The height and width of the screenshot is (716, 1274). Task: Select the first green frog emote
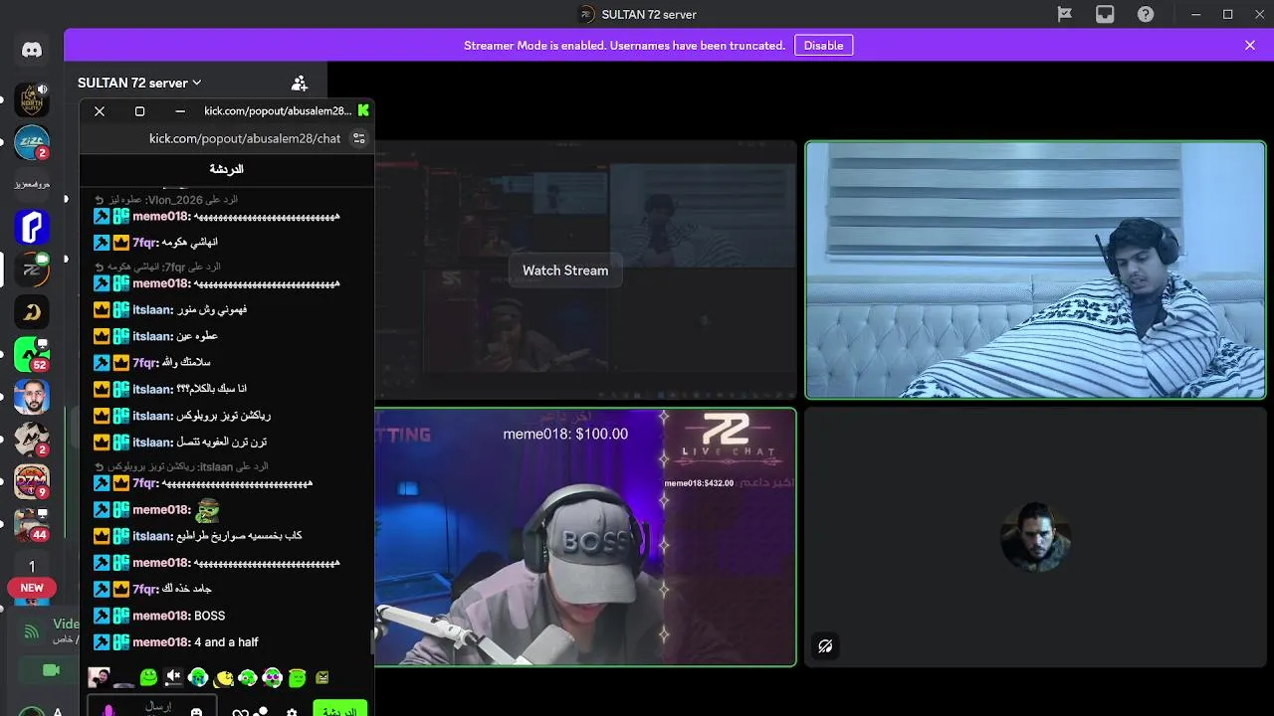point(148,678)
